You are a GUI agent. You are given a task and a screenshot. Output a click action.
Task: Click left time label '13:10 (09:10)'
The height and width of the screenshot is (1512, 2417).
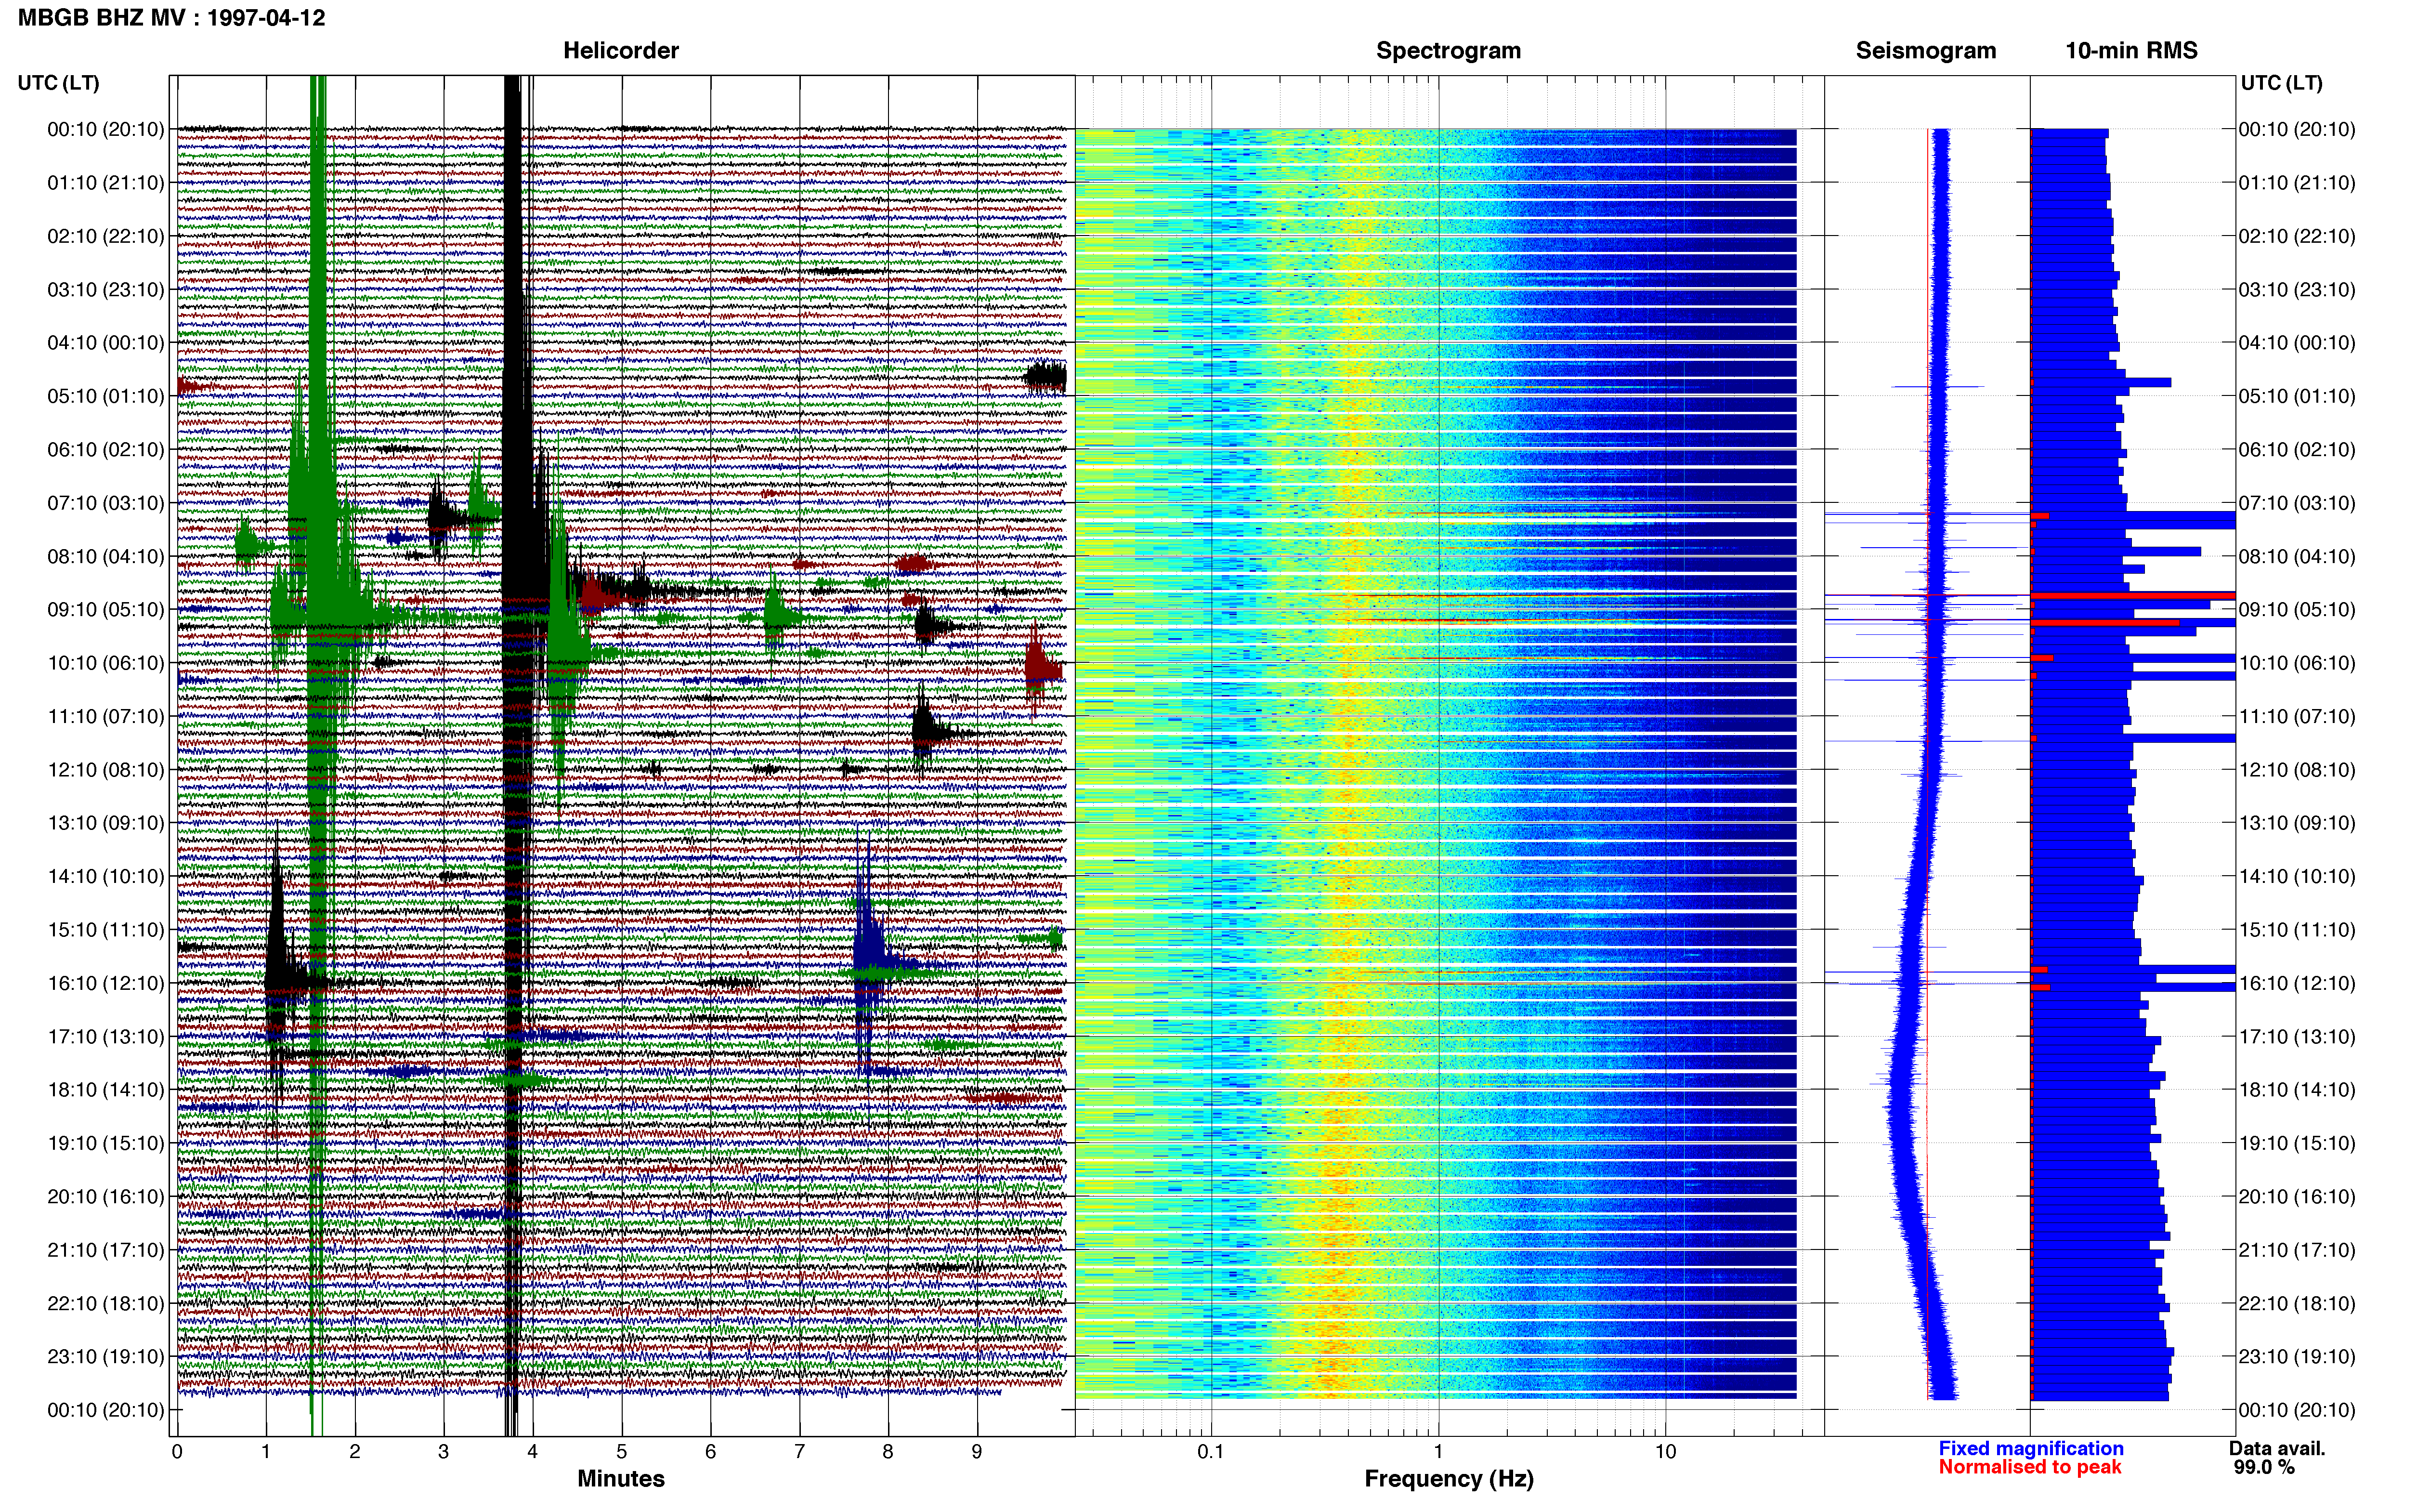coord(105,823)
